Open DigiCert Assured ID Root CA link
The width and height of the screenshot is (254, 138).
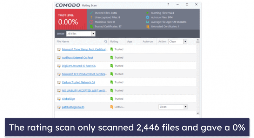79,66
